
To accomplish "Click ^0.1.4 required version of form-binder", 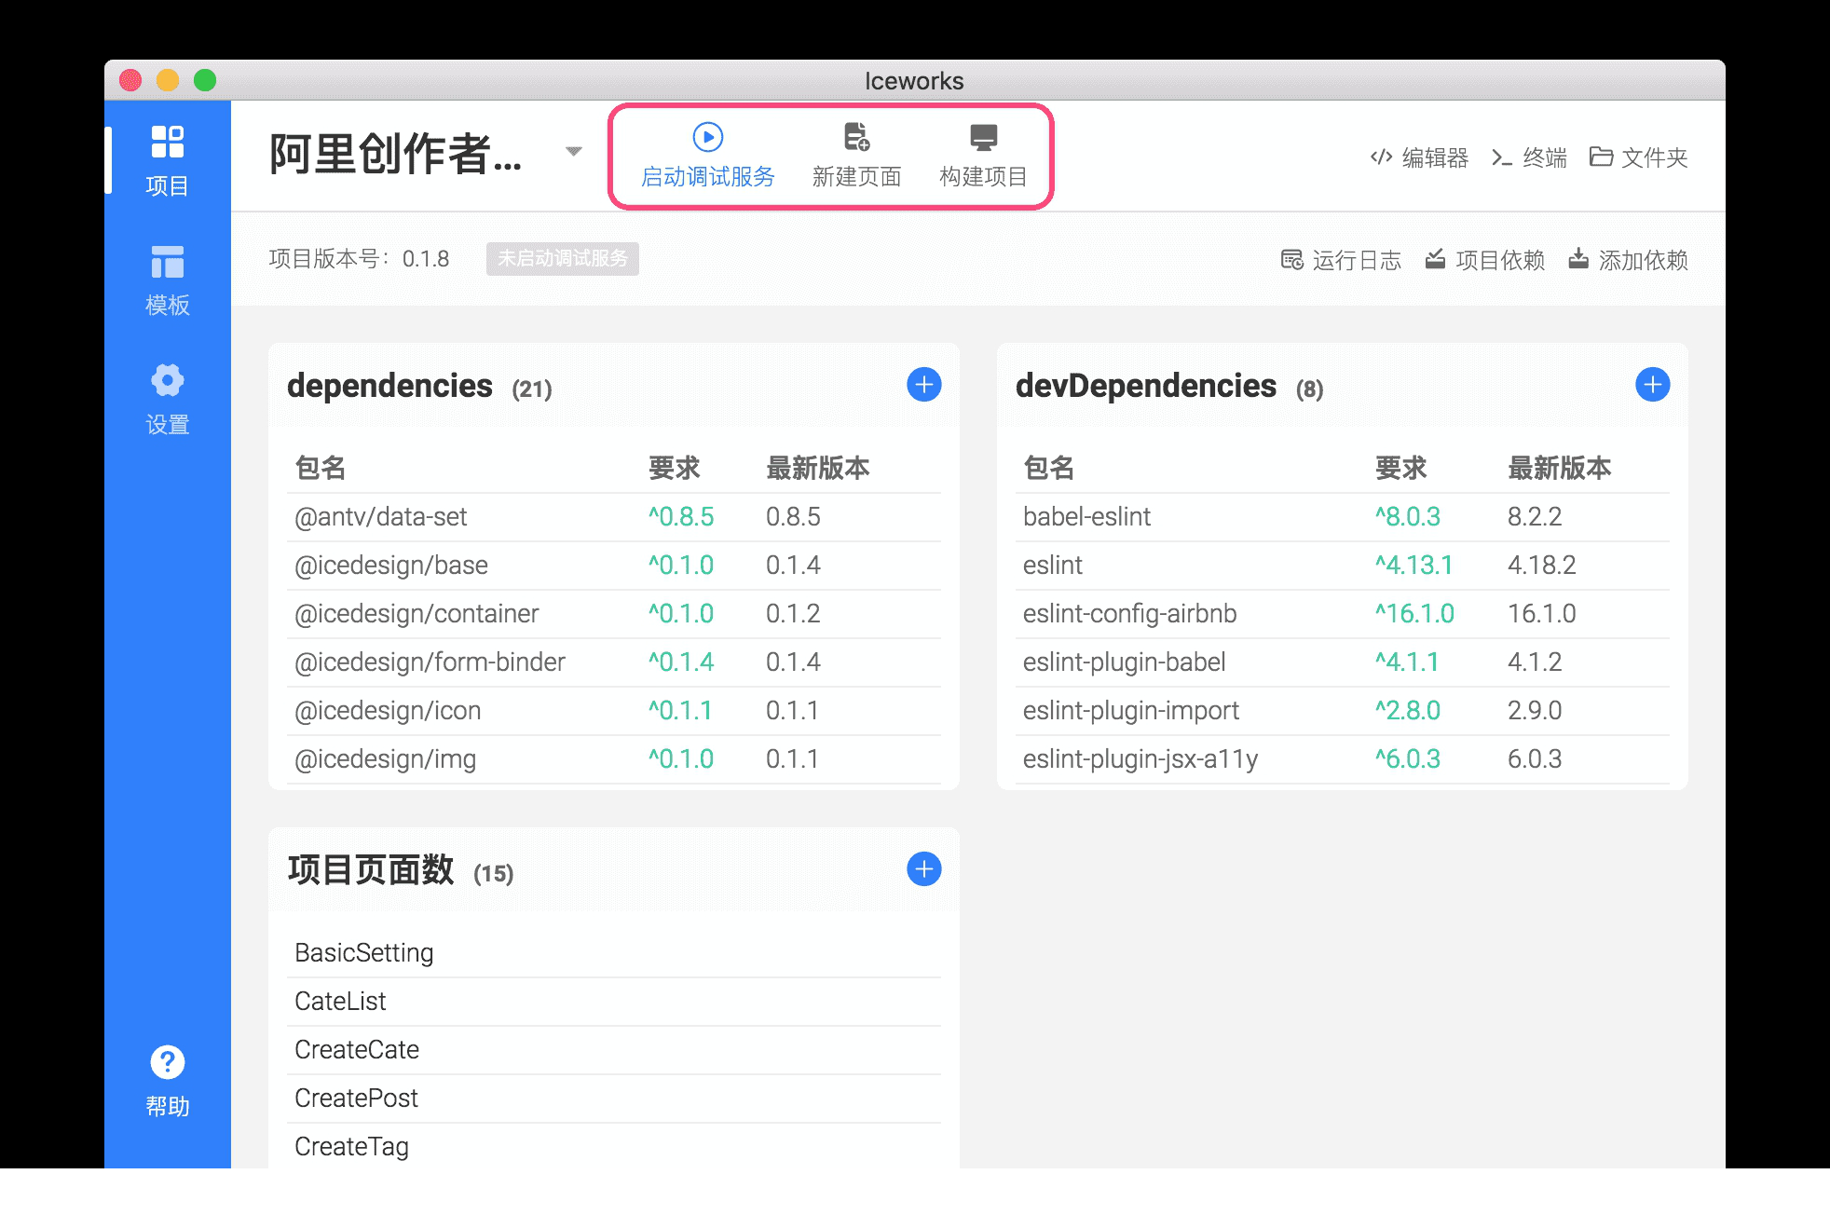I will click(681, 662).
